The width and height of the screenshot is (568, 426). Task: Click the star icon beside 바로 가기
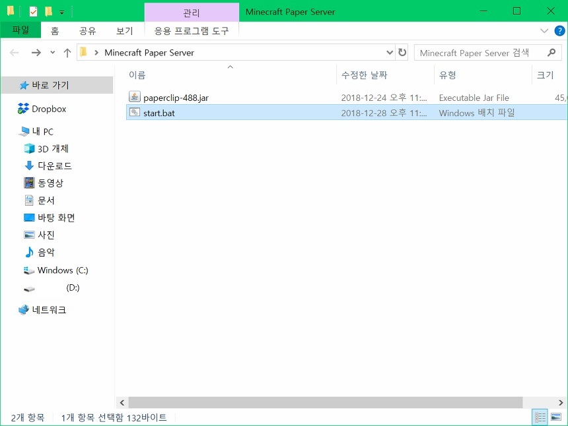[x=24, y=85]
